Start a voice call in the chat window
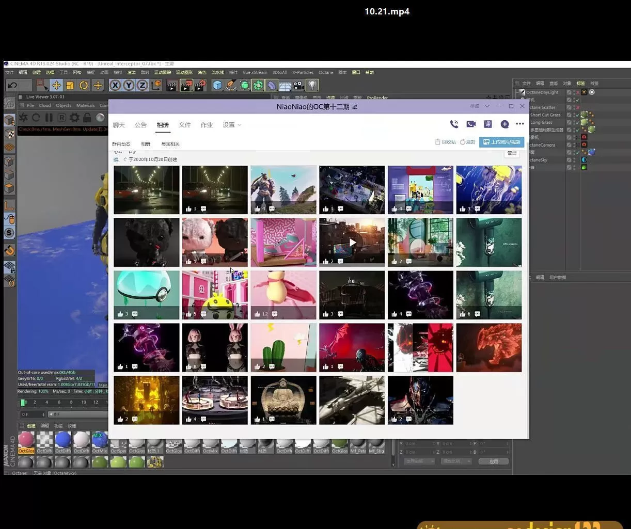Viewport: 631px width, 529px height. pyautogui.click(x=454, y=124)
